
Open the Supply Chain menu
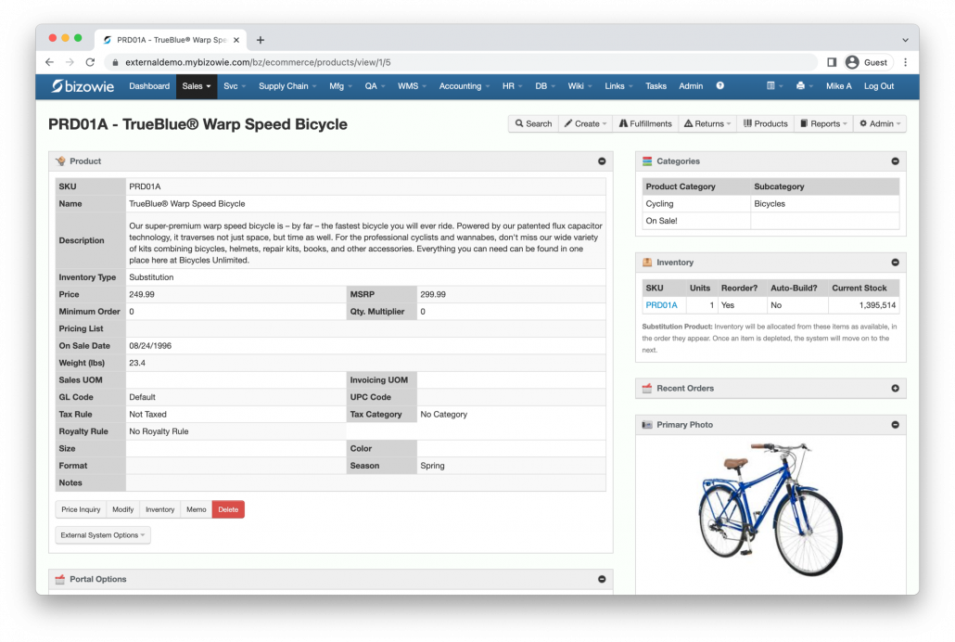(287, 86)
